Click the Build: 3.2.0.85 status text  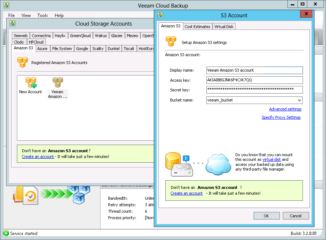tap(304, 234)
